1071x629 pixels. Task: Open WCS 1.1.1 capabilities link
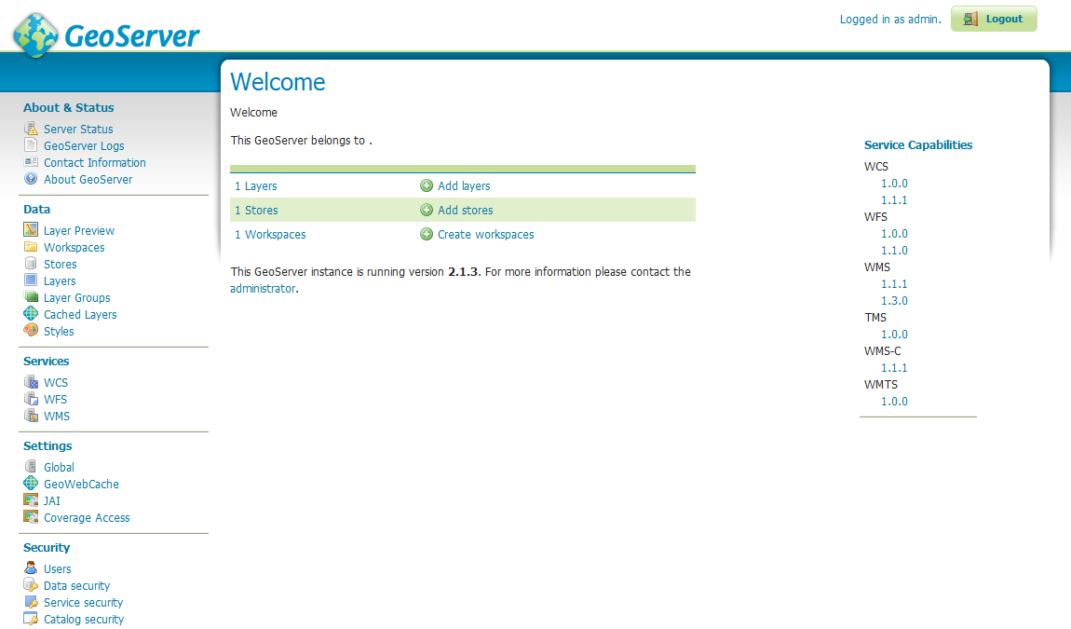pyautogui.click(x=894, y=200)
